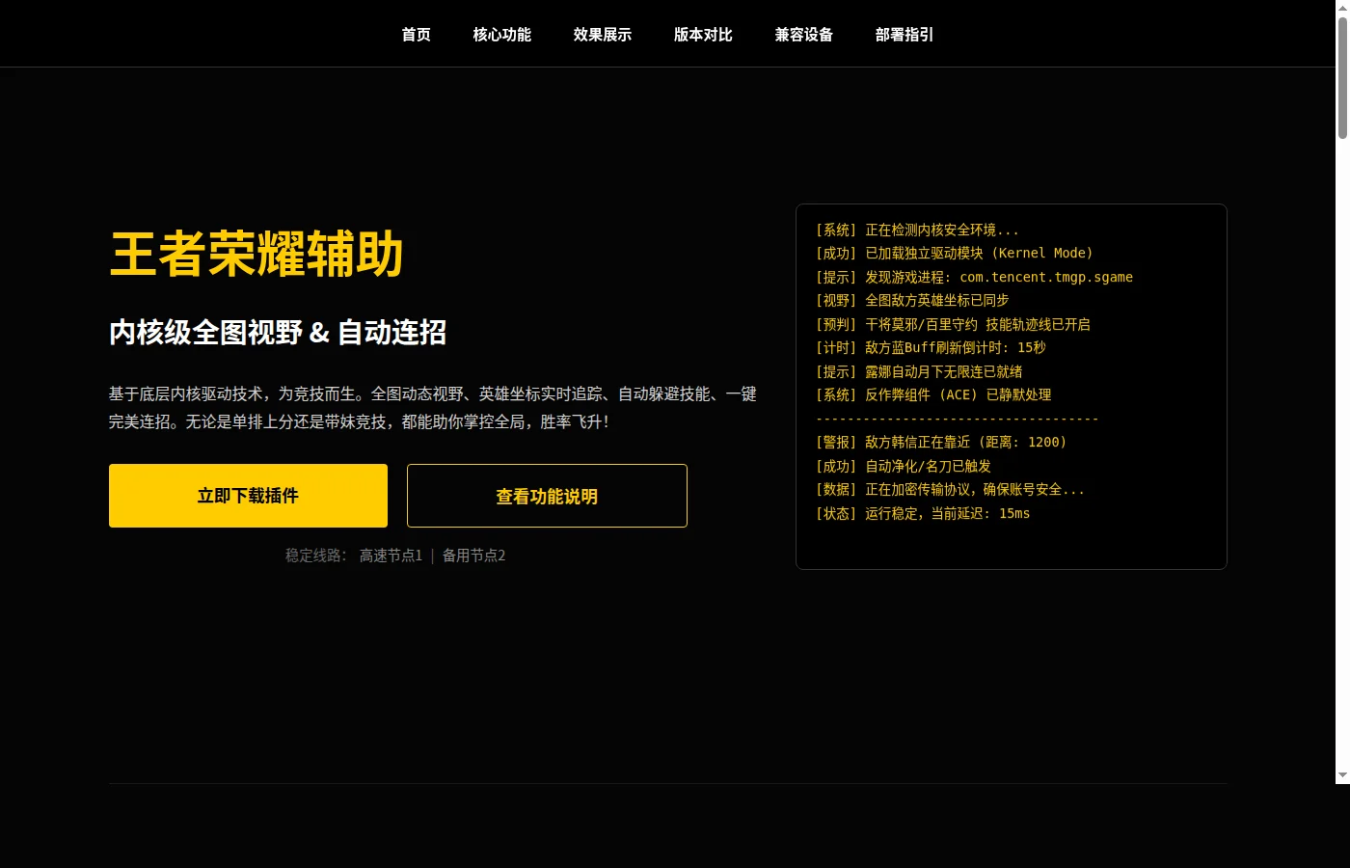Click the yellow 立即下载插件 button
The height and width of the screenshot is (868, 1350).
248,496
